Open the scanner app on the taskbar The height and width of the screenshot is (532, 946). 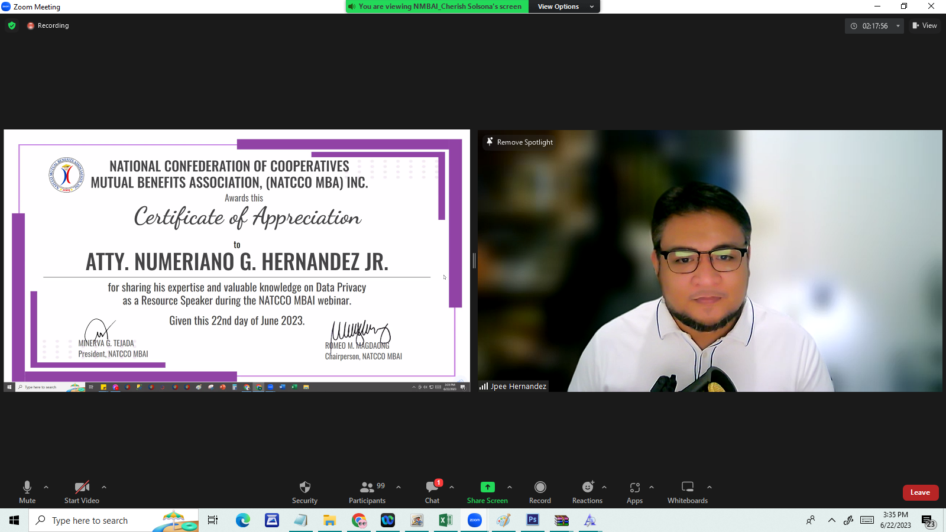pyautogui.click(x=272, y=520)
